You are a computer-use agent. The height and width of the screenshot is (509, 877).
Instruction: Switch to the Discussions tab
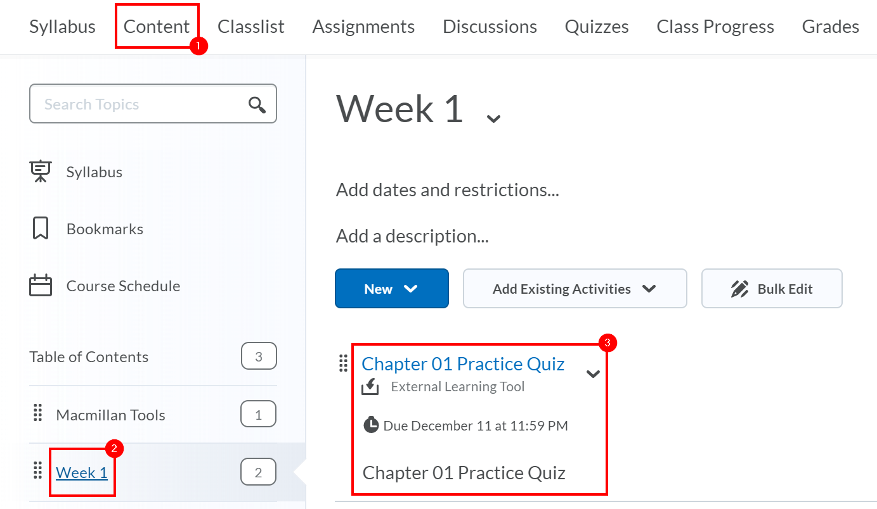pos(489,27)
